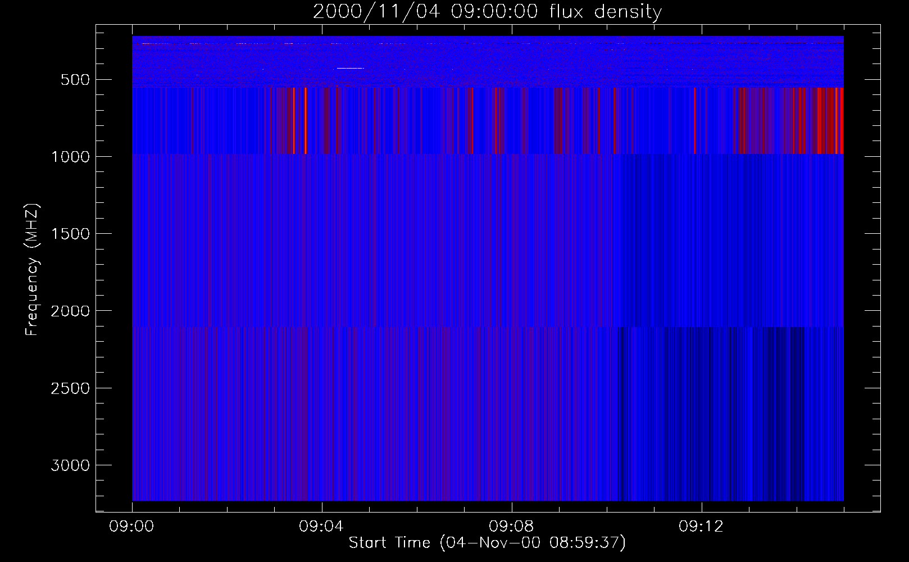
Task: Click the plot title '2000/11/04 09:00:00 flux density'
Action: click(x=487, y=12)
